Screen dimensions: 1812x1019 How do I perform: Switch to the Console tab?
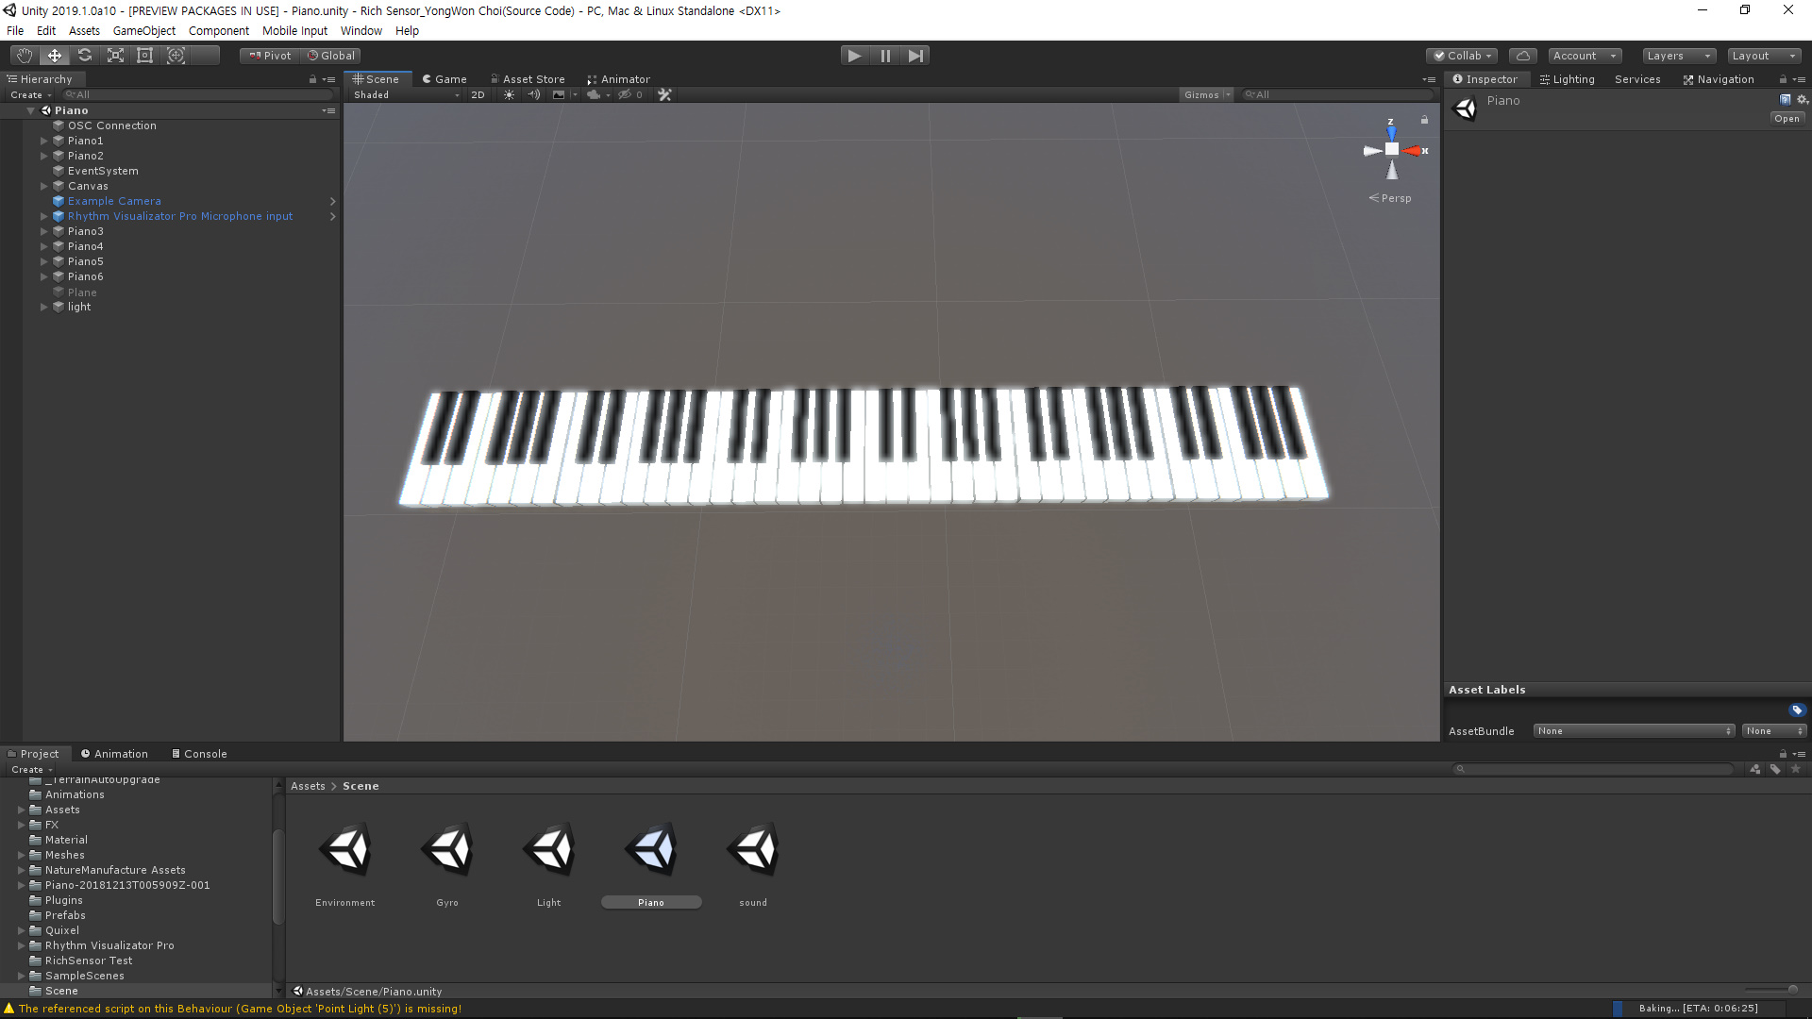tap(199, 754)
